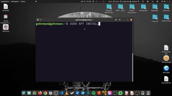Show the applications grid in dock
Screen dimensions: 172x96
click(x=34, y=93)
